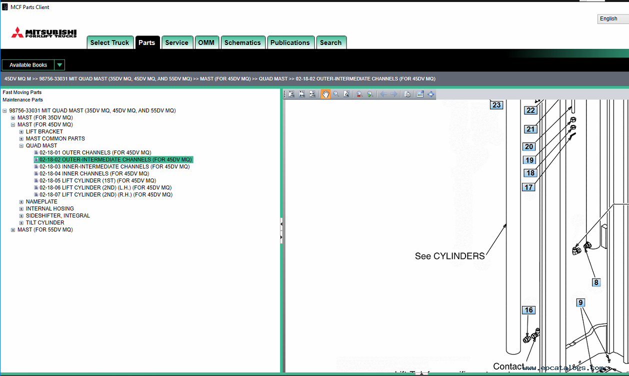Expand MAST (FOR 35DV MQ) node
Viewport: 629px width, 376px height.
(x=13, y=117)
